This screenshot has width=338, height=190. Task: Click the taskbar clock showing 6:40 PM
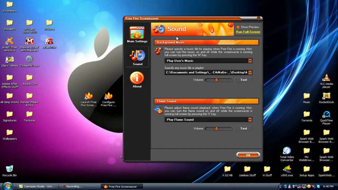(x=328, y=187)
